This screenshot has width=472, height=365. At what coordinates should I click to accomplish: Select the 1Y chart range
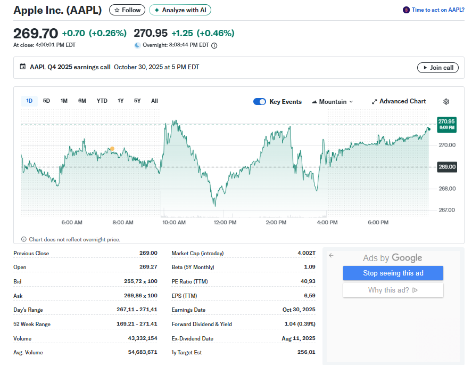(121, 101)
